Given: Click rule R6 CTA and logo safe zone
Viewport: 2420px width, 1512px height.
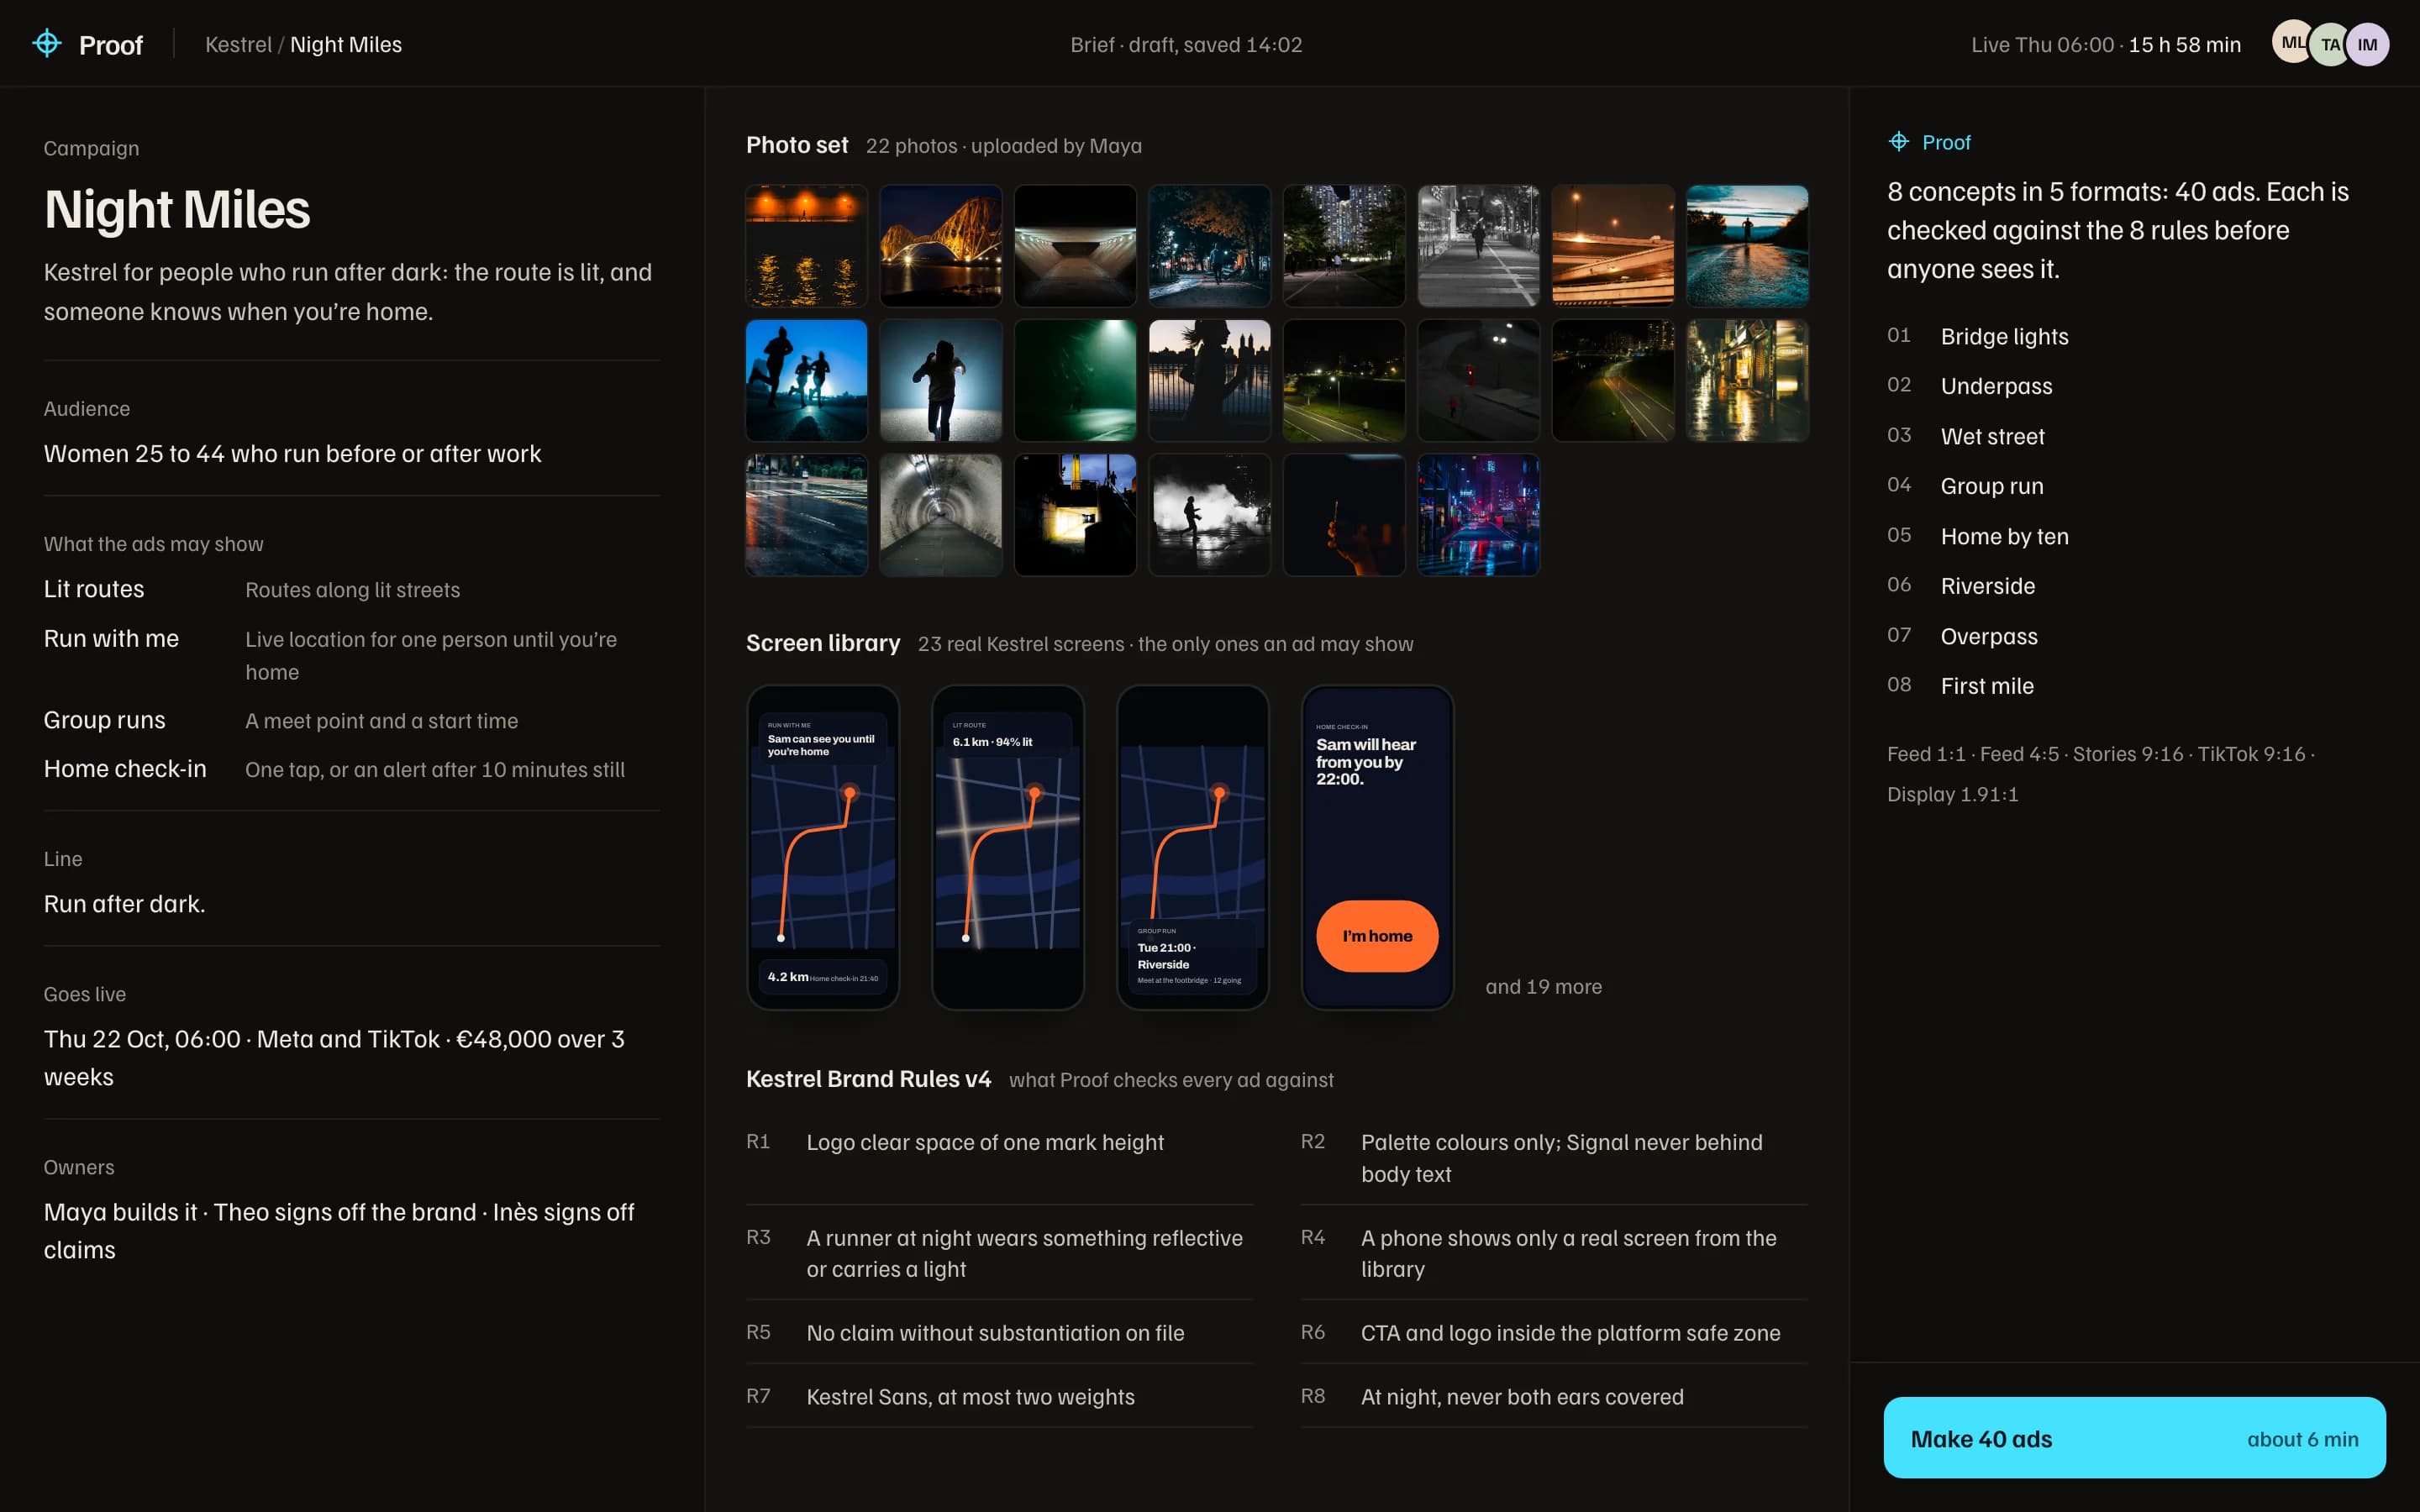Looking at the screenshot, I should [x=1553, y=1333].
